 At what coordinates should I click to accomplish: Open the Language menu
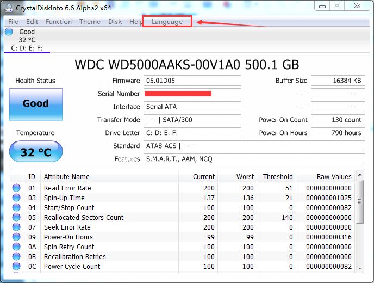coord(167,22)
